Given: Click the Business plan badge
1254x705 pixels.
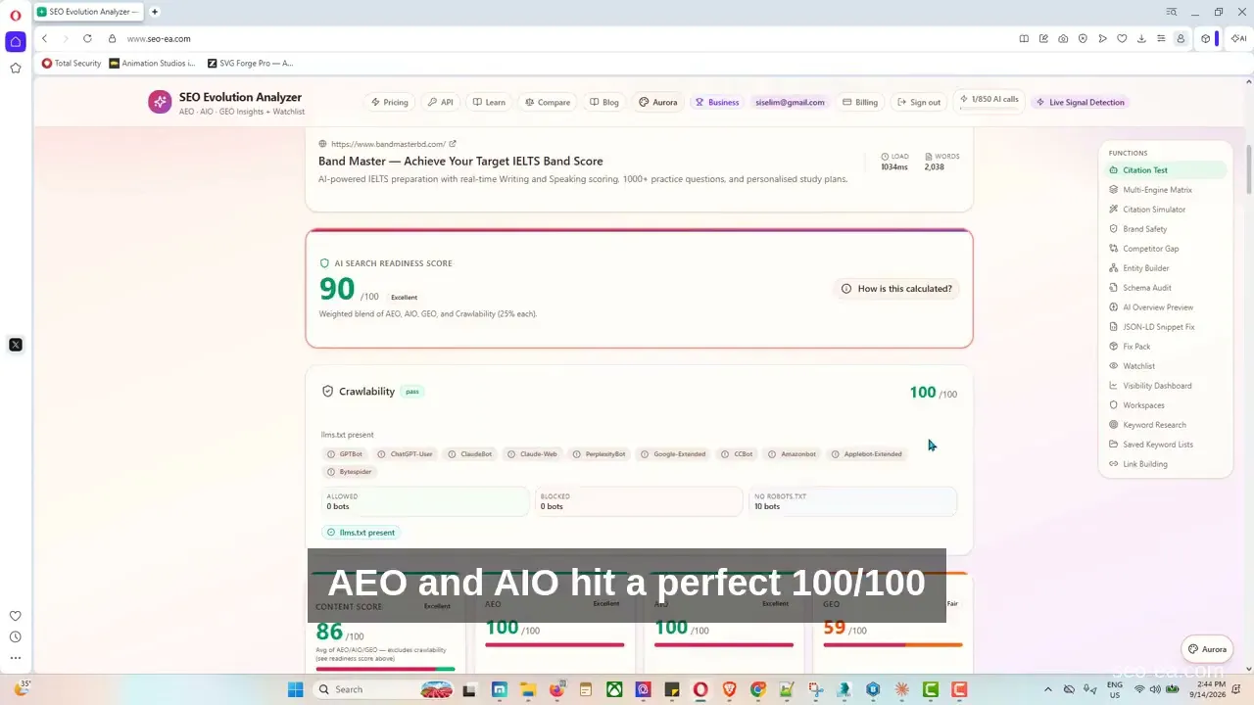Looking at the screenshot, I should pos(717,102).
